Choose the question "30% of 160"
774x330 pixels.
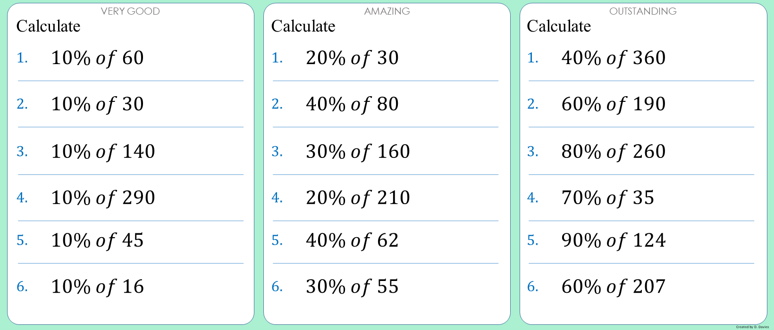pos(358,152)
